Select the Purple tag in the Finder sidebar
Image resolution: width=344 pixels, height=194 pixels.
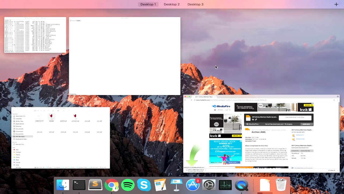click(17, 162)
